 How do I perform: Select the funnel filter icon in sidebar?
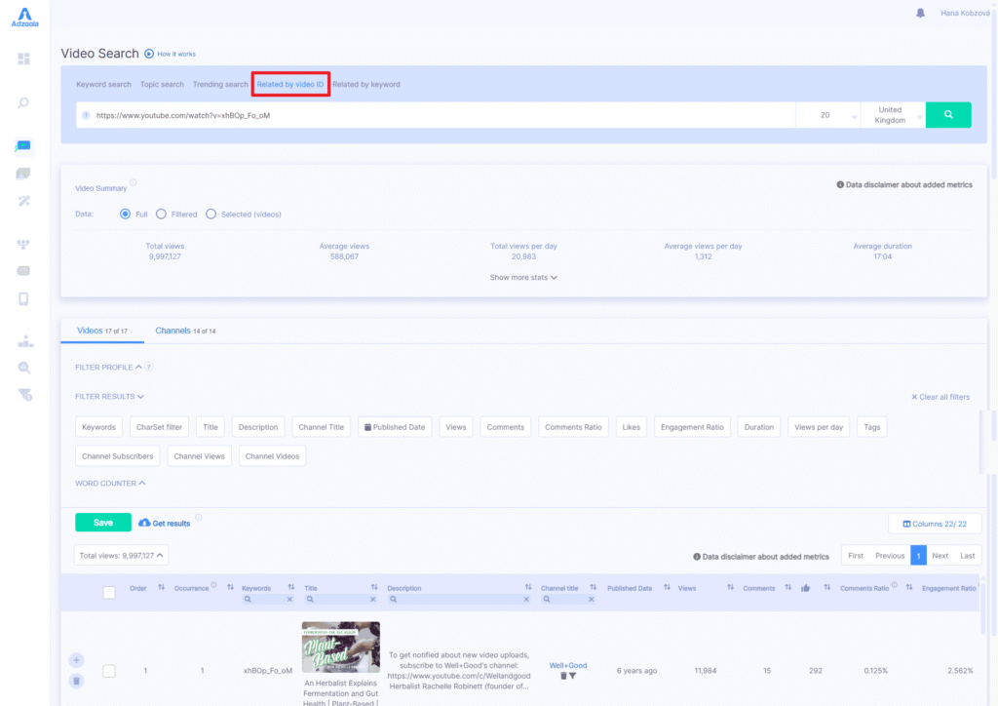24,394
